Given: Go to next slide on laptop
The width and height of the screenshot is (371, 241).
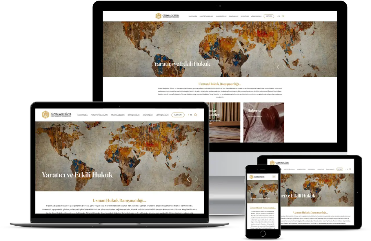Looking at the screenshot, I should click(197, 179).
